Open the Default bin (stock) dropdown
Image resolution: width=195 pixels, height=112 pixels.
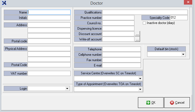coord(183,54)
